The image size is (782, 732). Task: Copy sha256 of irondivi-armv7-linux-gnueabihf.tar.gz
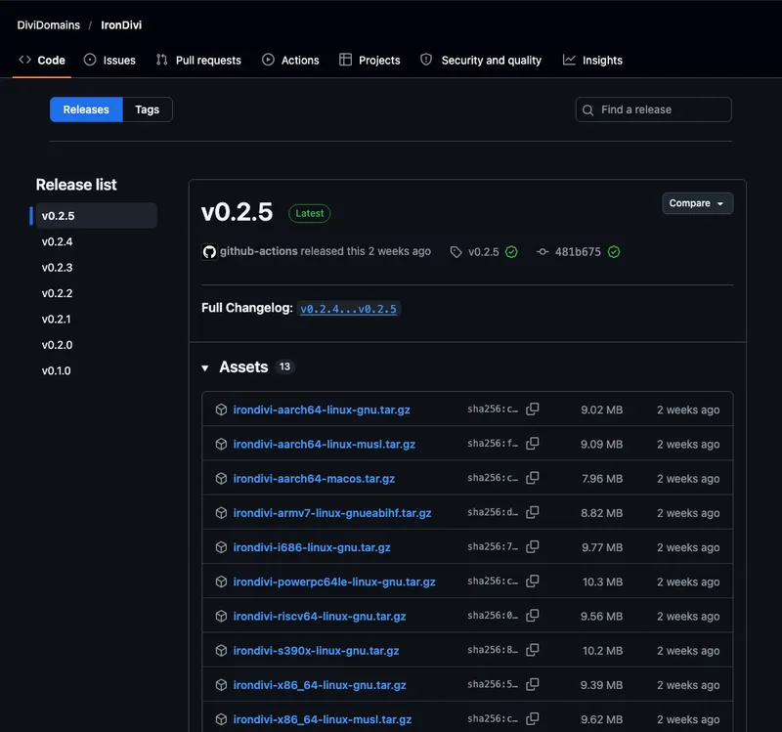(532, 512)
